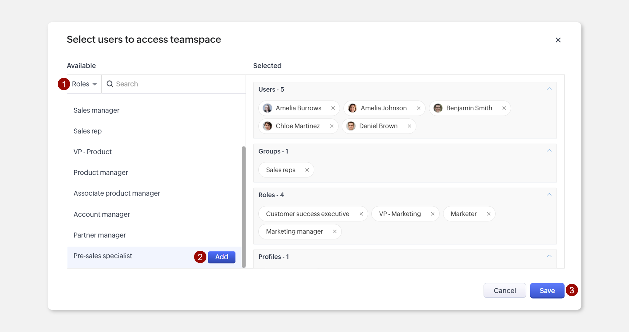Image resolution: width=629 pixels, height=332 pixels.
Task: Remove Customer success executive role chip
Action: pos(361,214)
